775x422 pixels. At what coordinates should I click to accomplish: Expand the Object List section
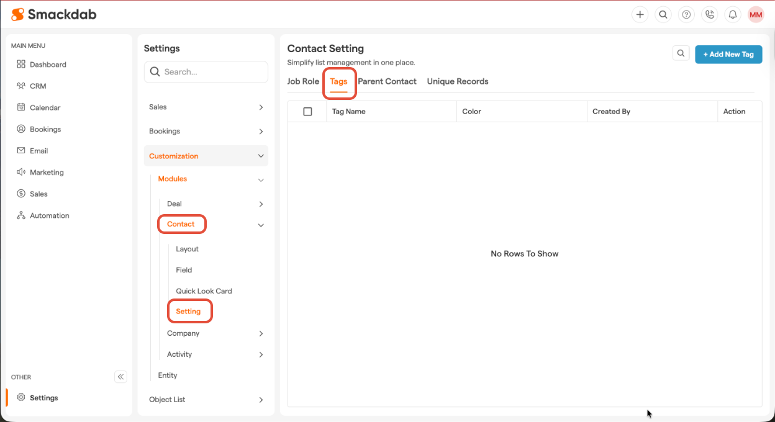206,400
